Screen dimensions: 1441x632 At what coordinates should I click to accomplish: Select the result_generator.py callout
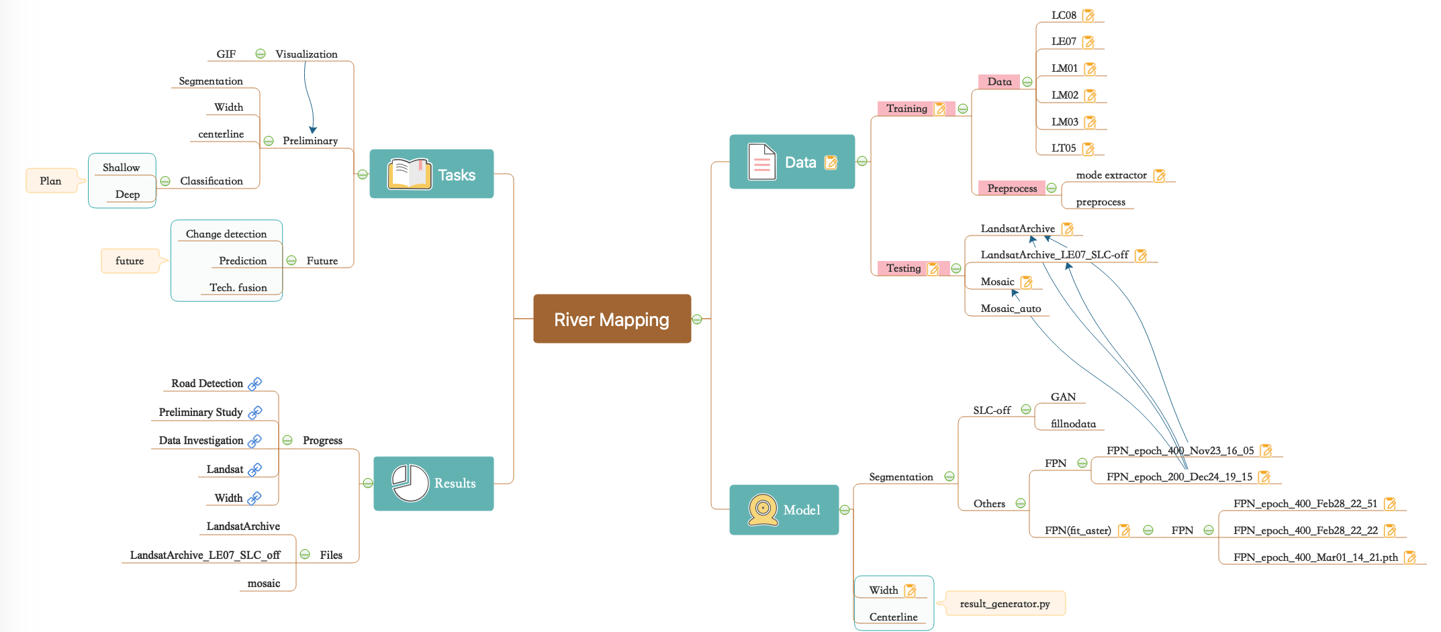[1004, 603]
